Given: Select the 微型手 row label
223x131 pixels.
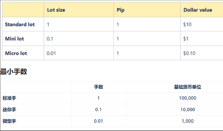Looking at the screenshot, I should pos(9,121).
